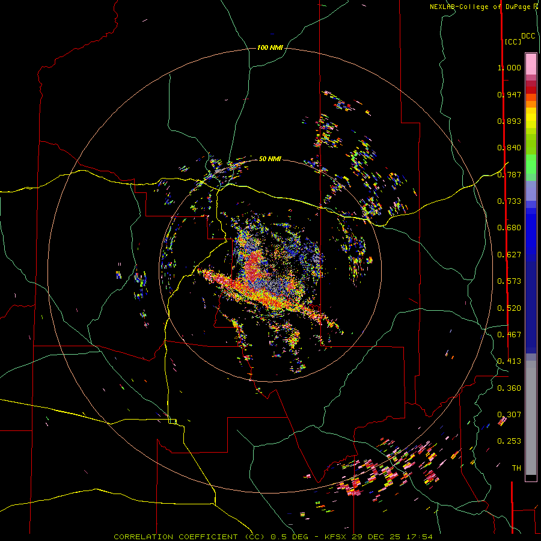Click the lavender segment of the color bar
The width and height of the screenshot is (541, 541).
pos(531,191)
